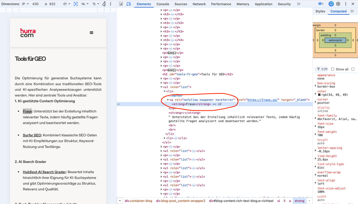358x204 pixels.
Task: Collapse the expanded ul role=list node
Action: click(161, 87)
